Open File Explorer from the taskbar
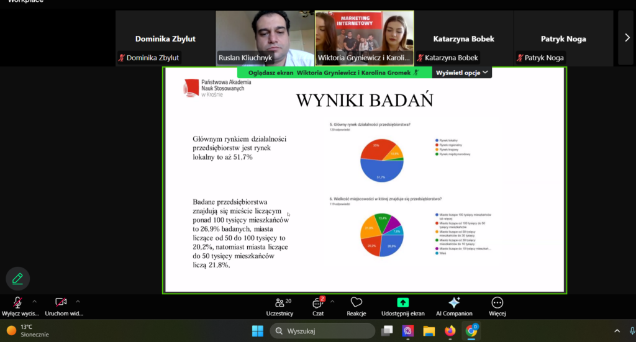Image resolution: width=636 pixels, height=342 pixels. point(429,331)
